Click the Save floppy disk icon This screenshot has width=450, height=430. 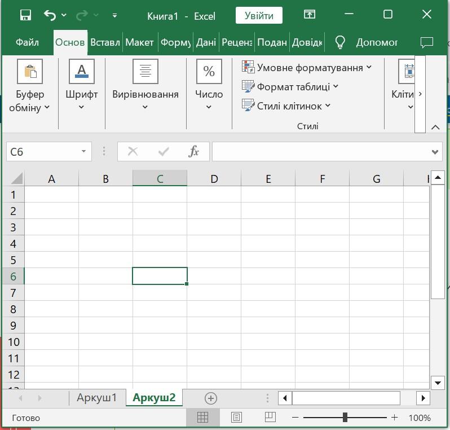coord(25,15)
